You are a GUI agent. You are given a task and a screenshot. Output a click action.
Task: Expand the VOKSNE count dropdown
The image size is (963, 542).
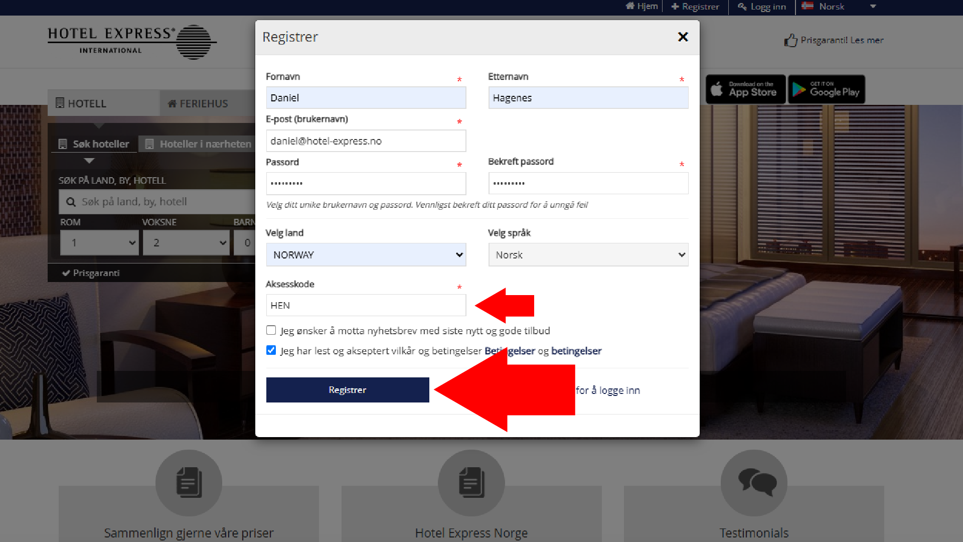186,243
